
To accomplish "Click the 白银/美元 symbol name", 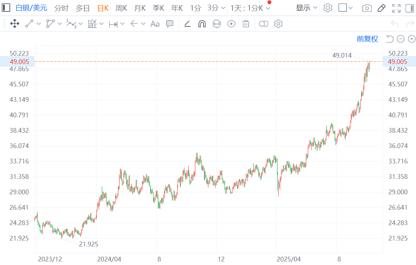I will pos(31,8).
